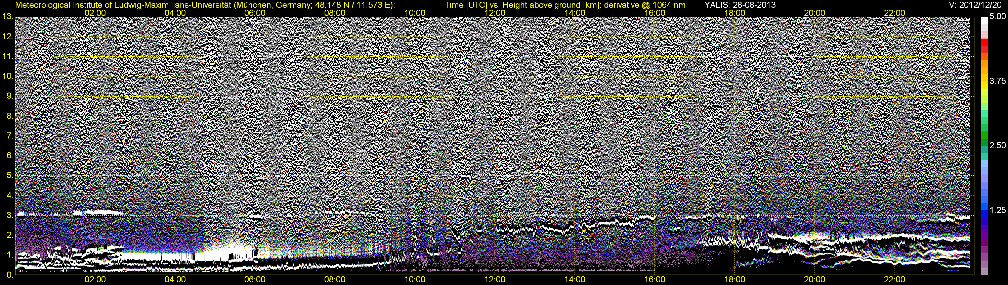Pick the 18:00 label on the bottom time axis
This screenshot has height=285, width=1008.
coord(734,280)
